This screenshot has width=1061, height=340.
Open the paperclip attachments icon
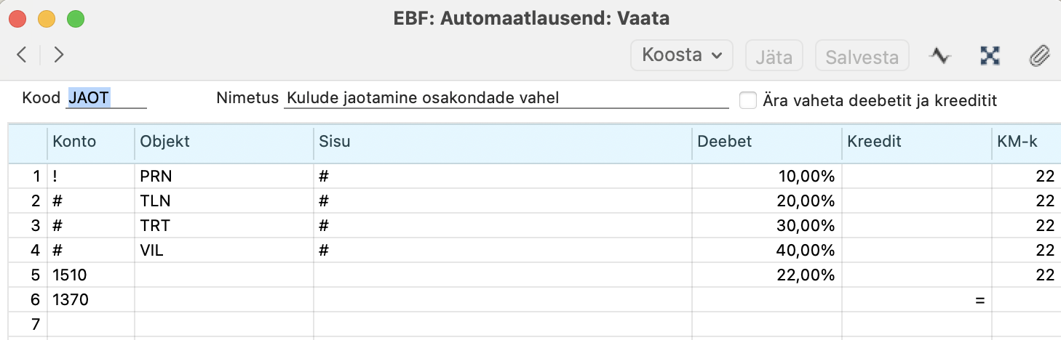pyautogui.click(x=1039, y=55)
